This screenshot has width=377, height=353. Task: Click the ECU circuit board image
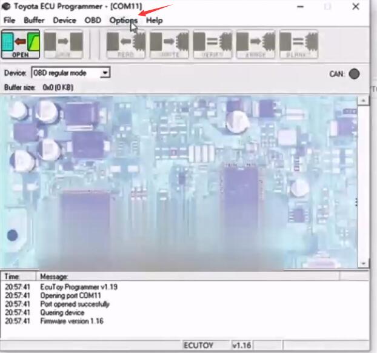coord(178,182)
